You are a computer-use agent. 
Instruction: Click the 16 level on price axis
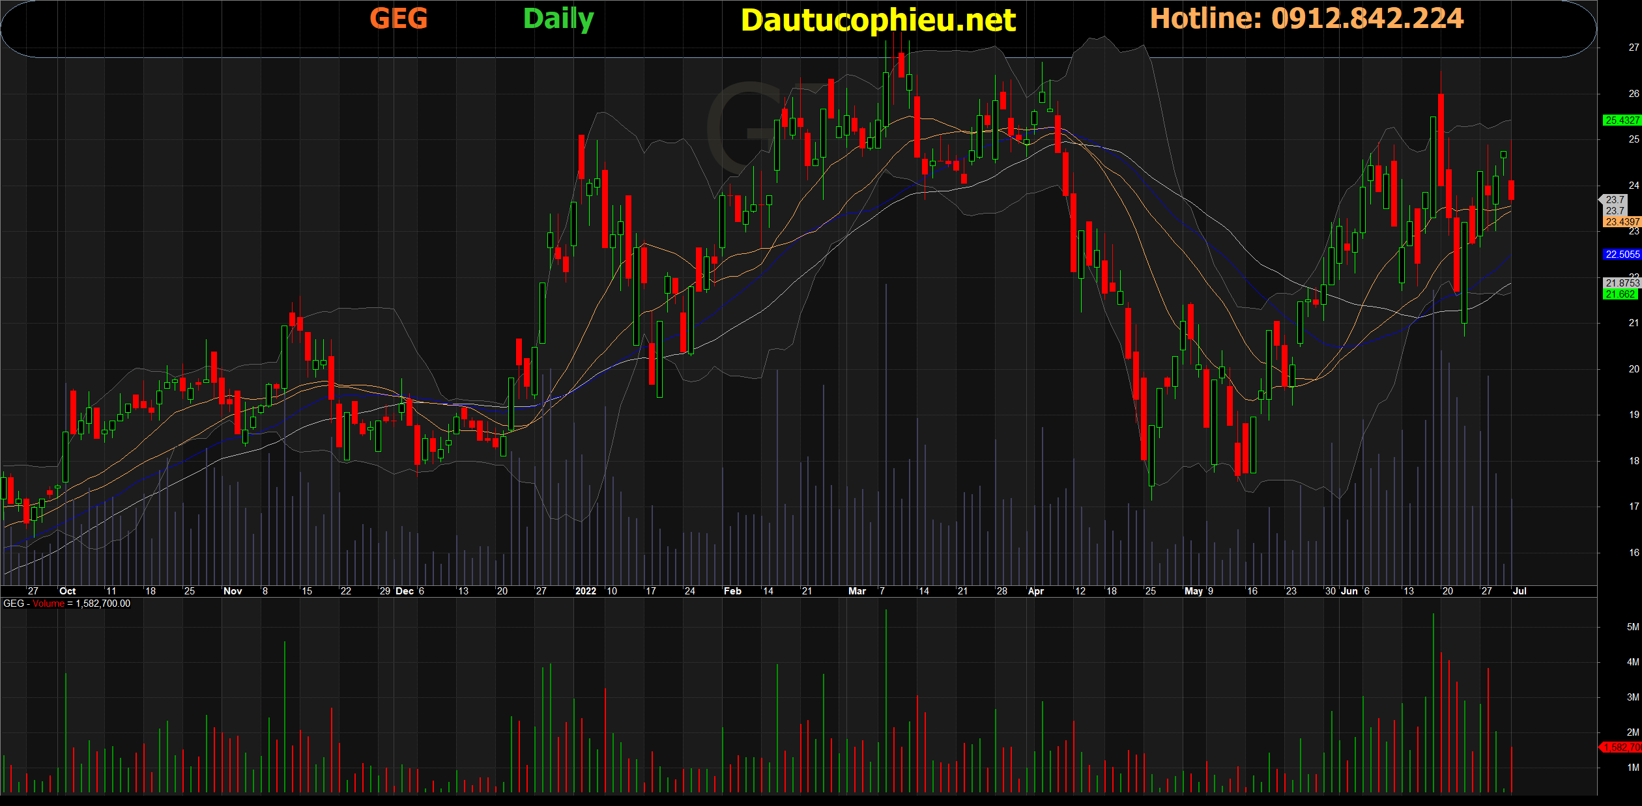click(x=1633, y=553)
